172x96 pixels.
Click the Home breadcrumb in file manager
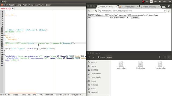101,57
